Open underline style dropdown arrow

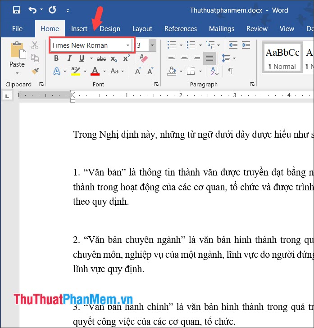pyautogui.click(x=91, y=58)
